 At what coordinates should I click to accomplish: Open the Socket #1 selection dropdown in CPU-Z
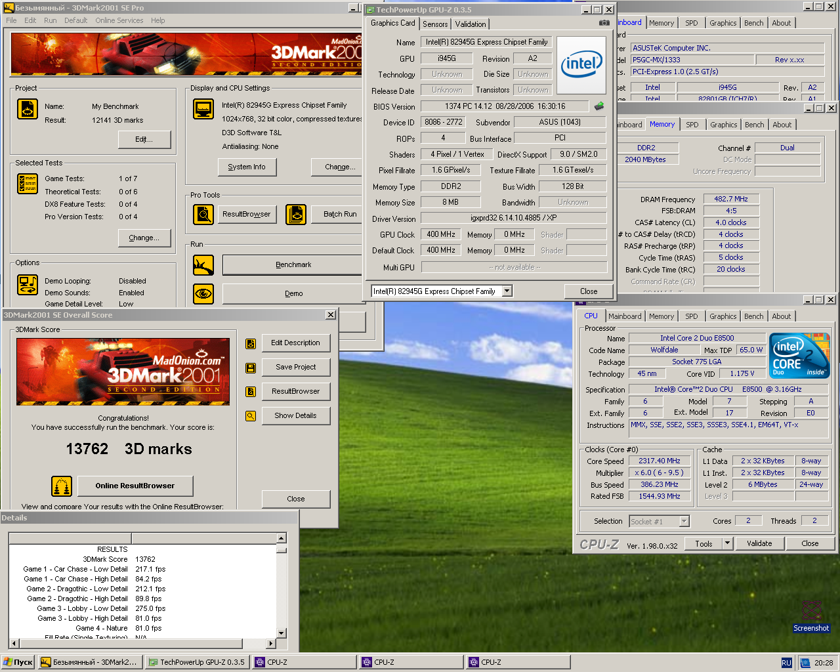pos(684,521)
